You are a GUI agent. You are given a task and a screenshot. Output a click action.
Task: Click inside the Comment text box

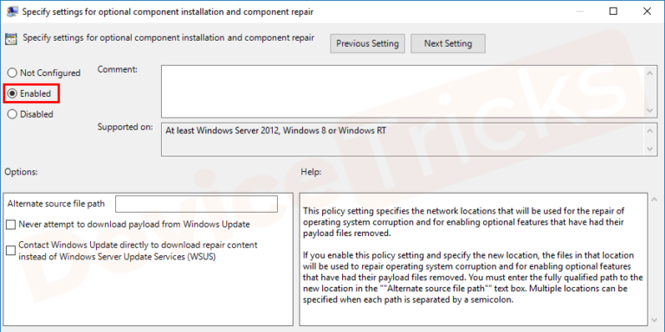click(403, 91)
